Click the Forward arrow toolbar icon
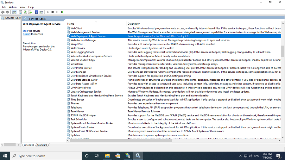285x160 pixels. click(8, 12)
